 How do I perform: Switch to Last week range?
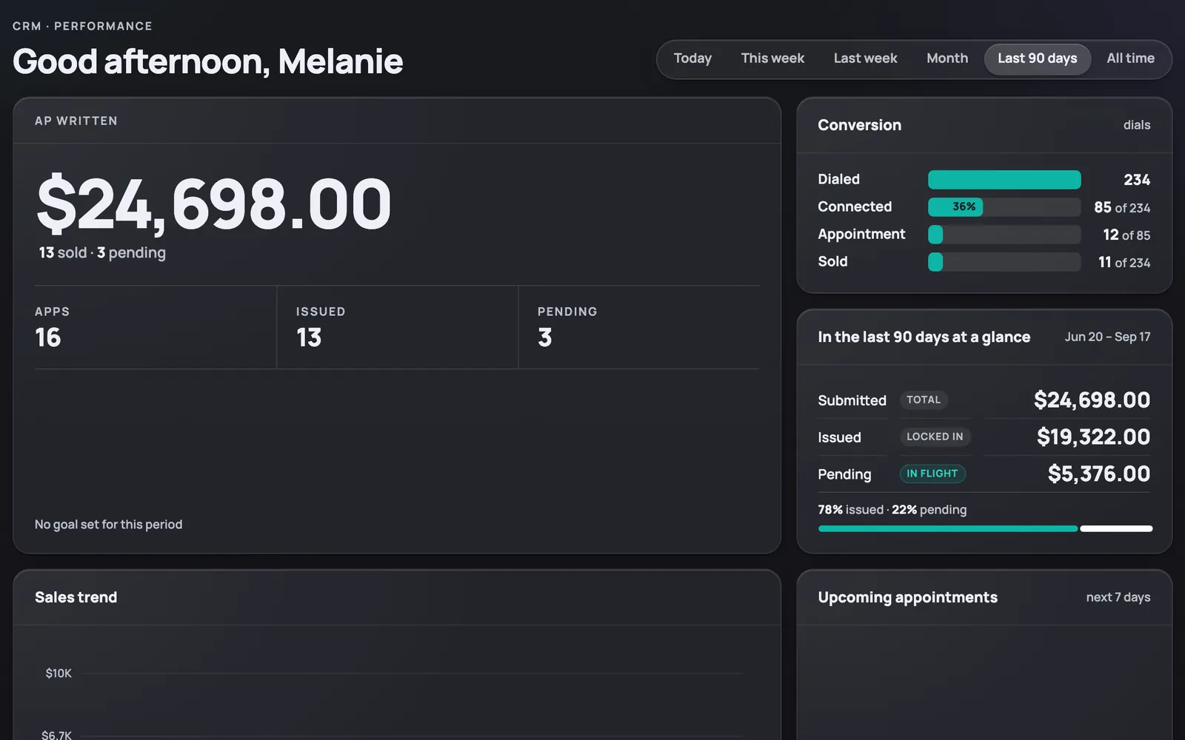click(x=865, y=58)
